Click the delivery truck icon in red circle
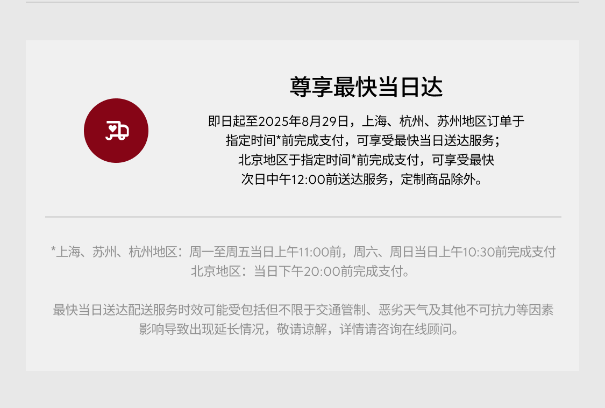Image resolution: width=605 pixels, height=408 pixels. click(x=116, y=130)
